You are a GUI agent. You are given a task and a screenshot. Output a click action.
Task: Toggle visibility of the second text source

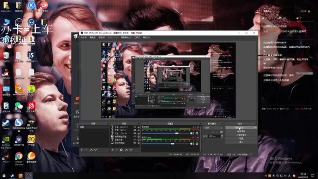coord(135,130)
